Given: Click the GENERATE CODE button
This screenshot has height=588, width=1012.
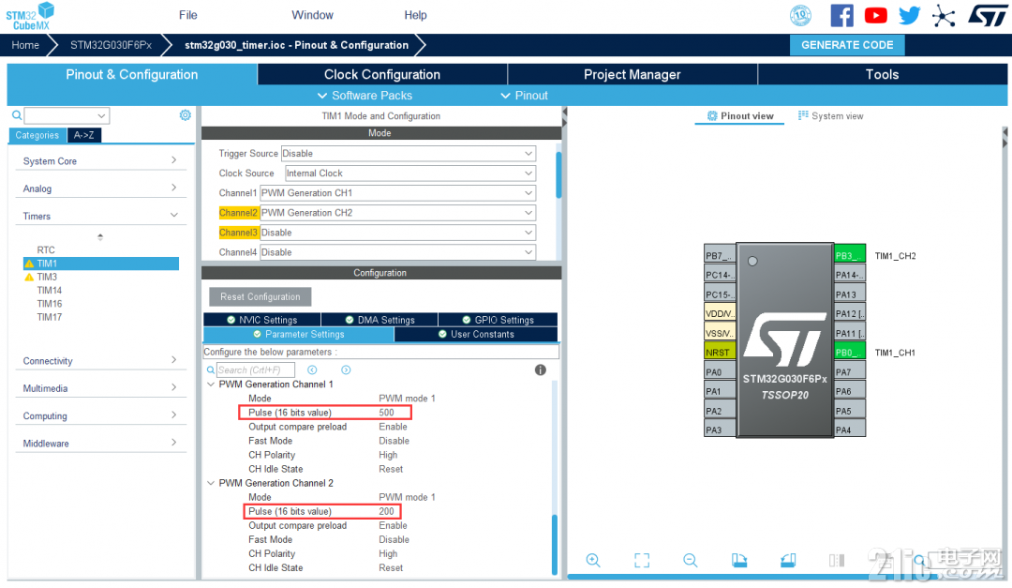Looking at the screenshot, I should tap(847, 45).
